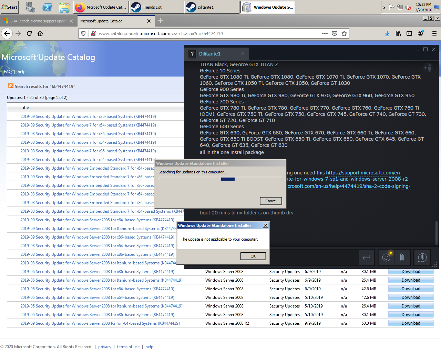
Task: Switch to the Steam Friends List taskbar item
Action: click(x=156, y=7)
